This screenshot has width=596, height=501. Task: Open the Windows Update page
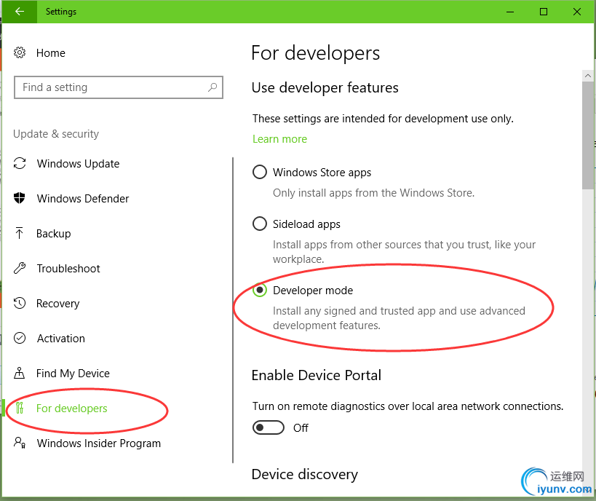click(x=78, y=164)
